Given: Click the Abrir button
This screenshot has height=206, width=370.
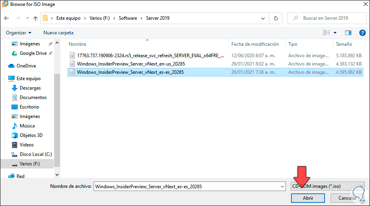Looking at the screenshot, I should coord(308,198).
